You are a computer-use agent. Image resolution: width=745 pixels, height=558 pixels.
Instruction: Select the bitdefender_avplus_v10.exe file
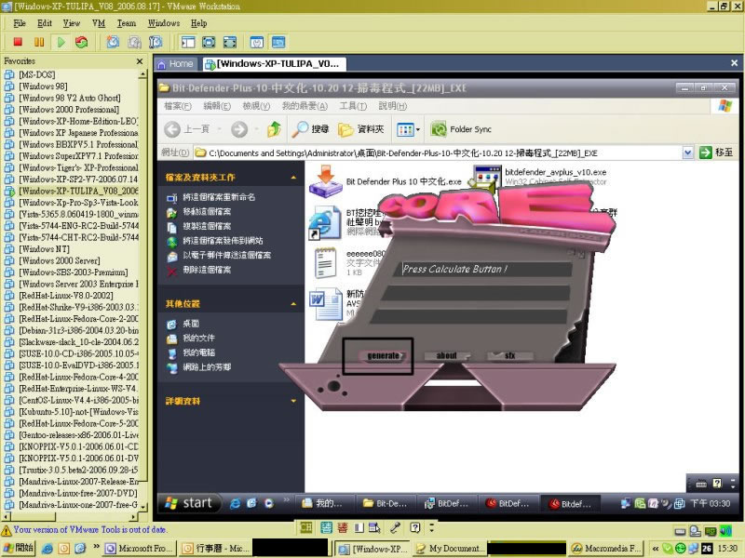[x=555, y=172]
